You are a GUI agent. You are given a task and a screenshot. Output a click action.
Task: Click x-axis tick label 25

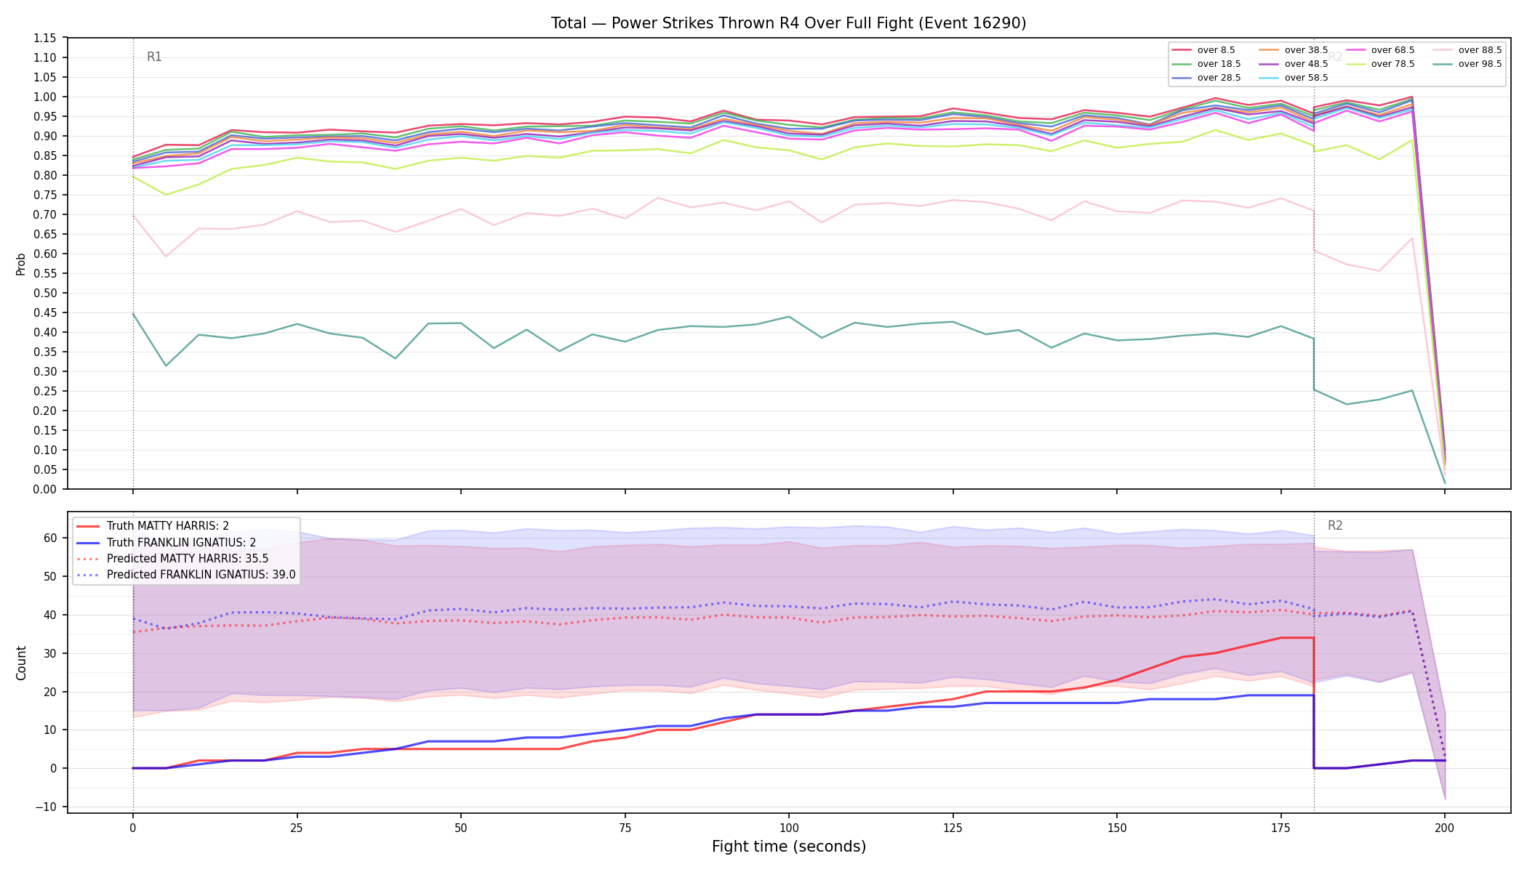pyautogui.click(x=297, y=828)
